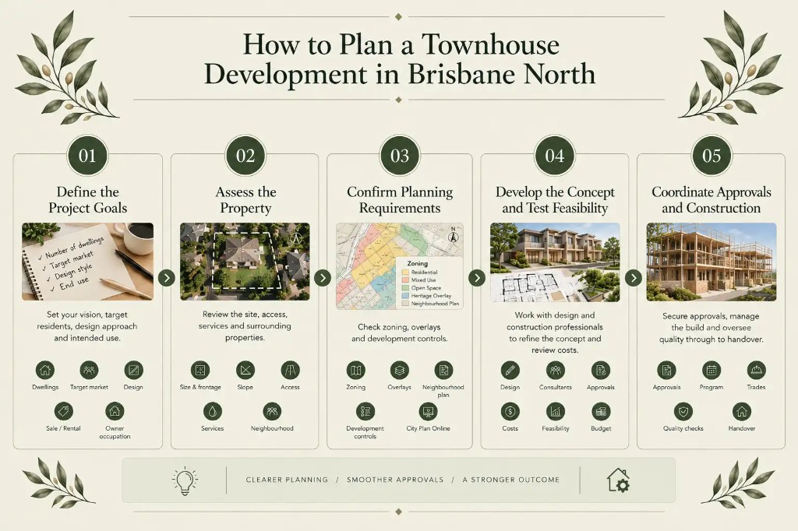Click the arrow between Define Project Goals and Assess Property

(167, 278)
